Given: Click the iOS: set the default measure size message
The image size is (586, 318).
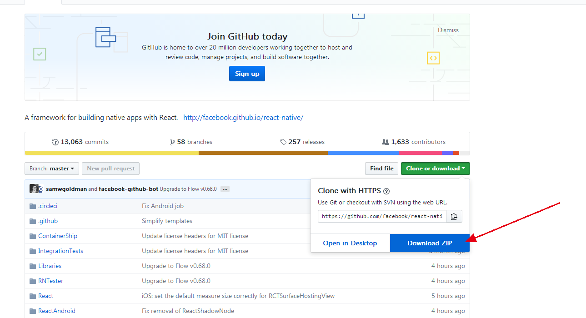Looking at the screenshot, I should 238,296.
